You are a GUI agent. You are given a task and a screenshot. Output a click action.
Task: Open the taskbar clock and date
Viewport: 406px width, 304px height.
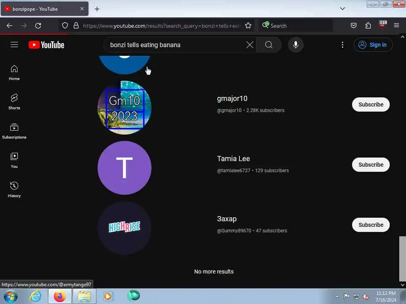385,296
